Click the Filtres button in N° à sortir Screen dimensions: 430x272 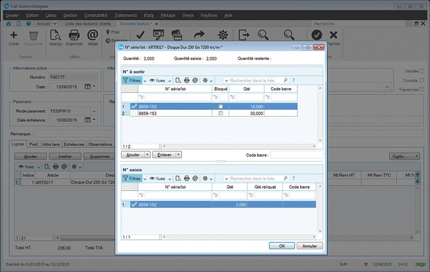click(132, 80)
